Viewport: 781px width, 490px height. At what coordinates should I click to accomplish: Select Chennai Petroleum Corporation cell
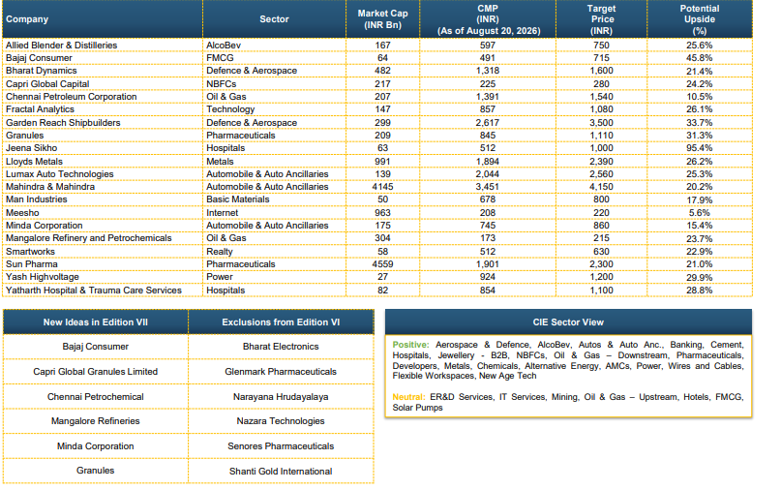point(72,97)
